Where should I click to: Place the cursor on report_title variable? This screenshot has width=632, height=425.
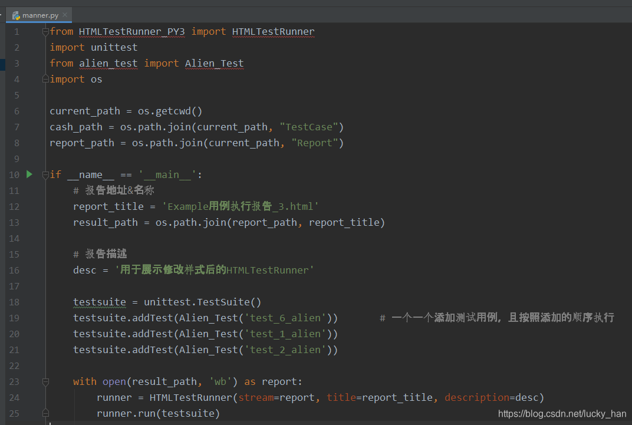click(x=108, y=206)
